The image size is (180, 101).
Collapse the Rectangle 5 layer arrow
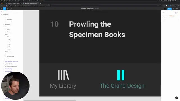point(4,24)
